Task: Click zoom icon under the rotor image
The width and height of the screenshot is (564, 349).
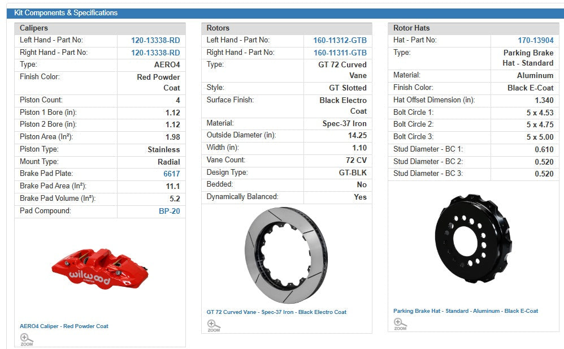Action: 214,325
